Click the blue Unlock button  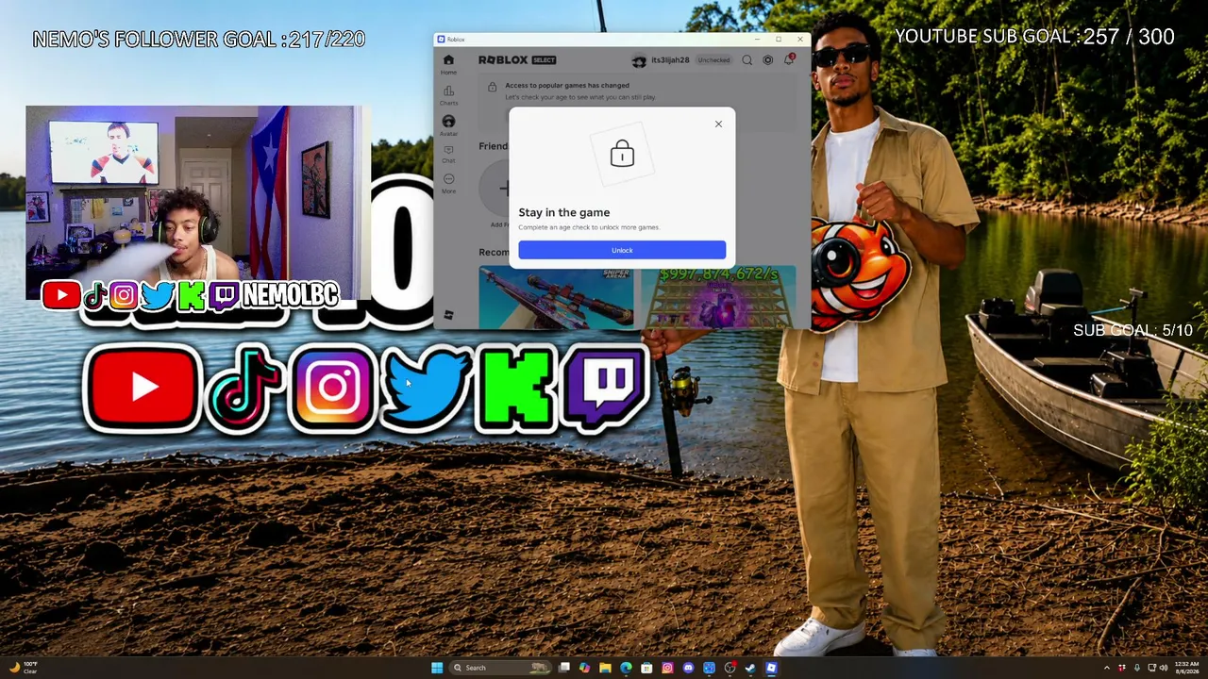point(622,250)
